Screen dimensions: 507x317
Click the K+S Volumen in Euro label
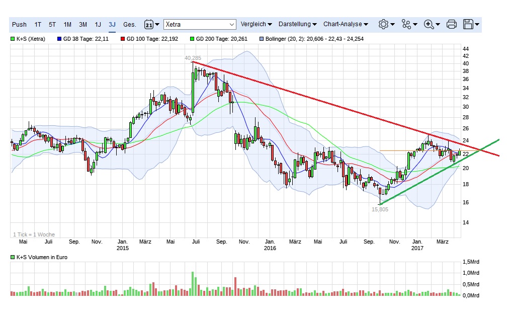(42, 258)
